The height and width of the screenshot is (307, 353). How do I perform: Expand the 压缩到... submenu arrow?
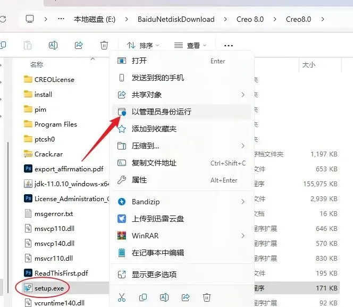pyautogui.click(x=242, y=146)
